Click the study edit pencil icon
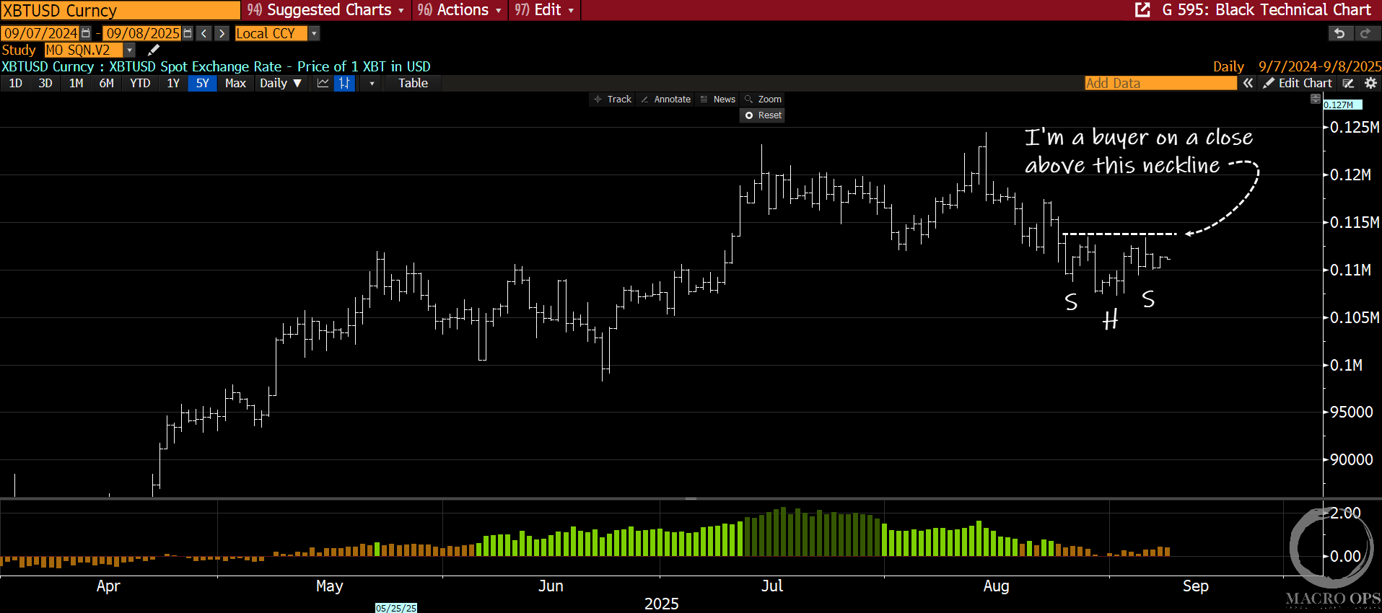This screenshot has height=613, width=1382. [x=153, y=50]
